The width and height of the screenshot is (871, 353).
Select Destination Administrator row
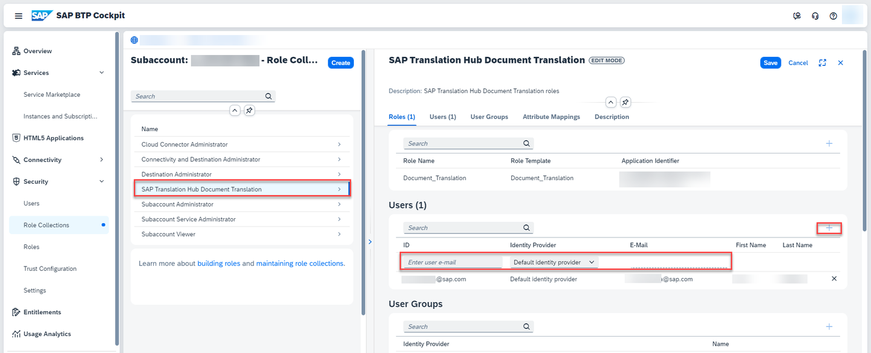pyautogui.click(x=242, y=174)
